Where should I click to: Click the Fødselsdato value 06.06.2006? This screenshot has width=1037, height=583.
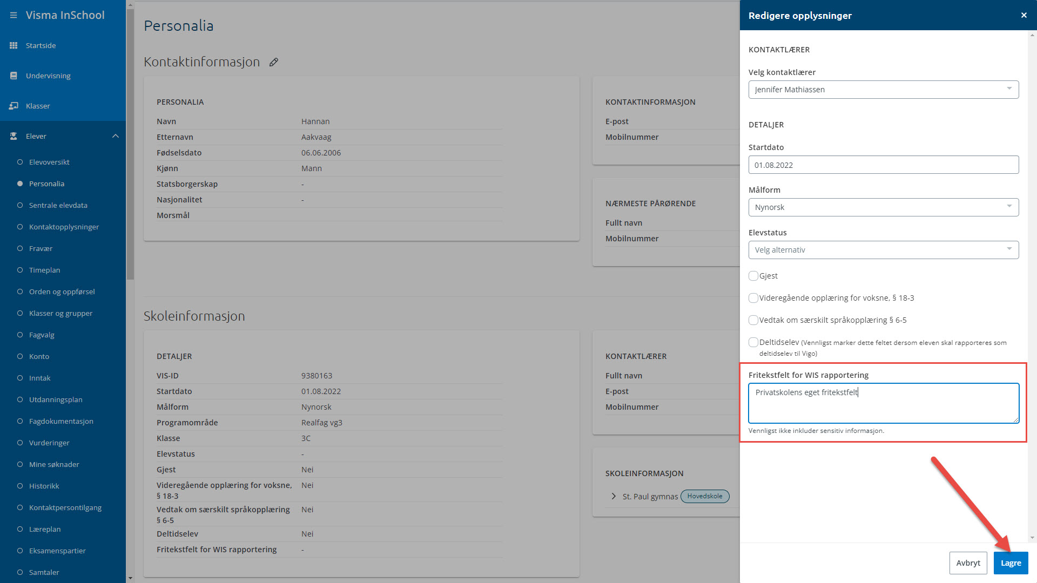point(321,153)
